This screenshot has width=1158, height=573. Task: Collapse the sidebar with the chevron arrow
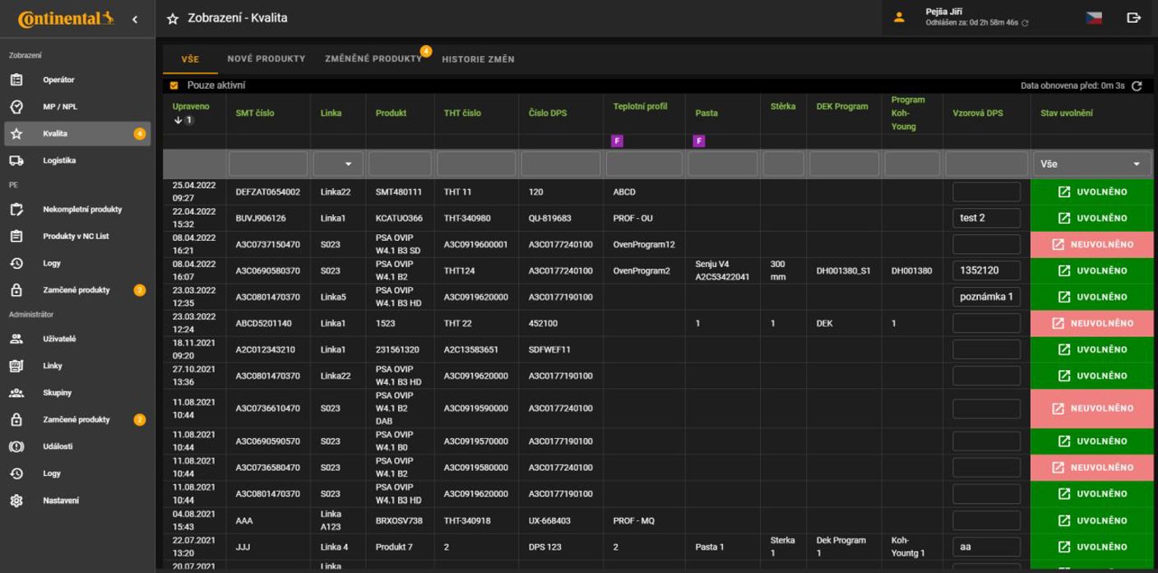(135, 19)
